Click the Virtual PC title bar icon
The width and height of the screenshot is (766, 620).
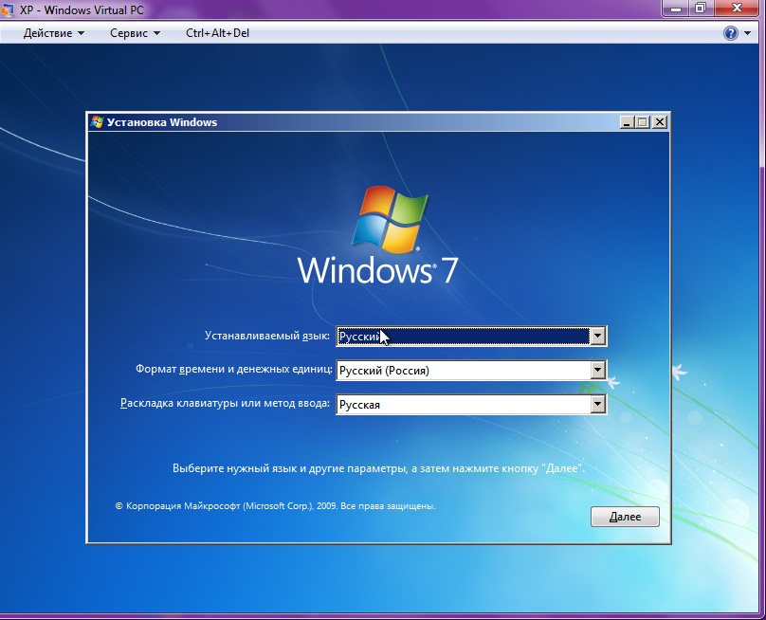click(x=8, y=9)
